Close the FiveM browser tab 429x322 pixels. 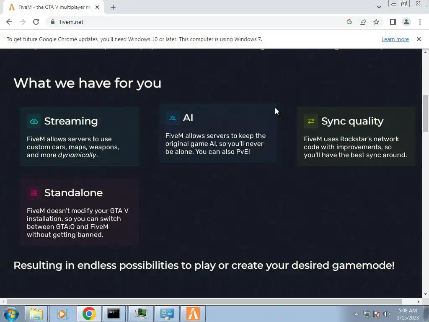pos(97,8)
